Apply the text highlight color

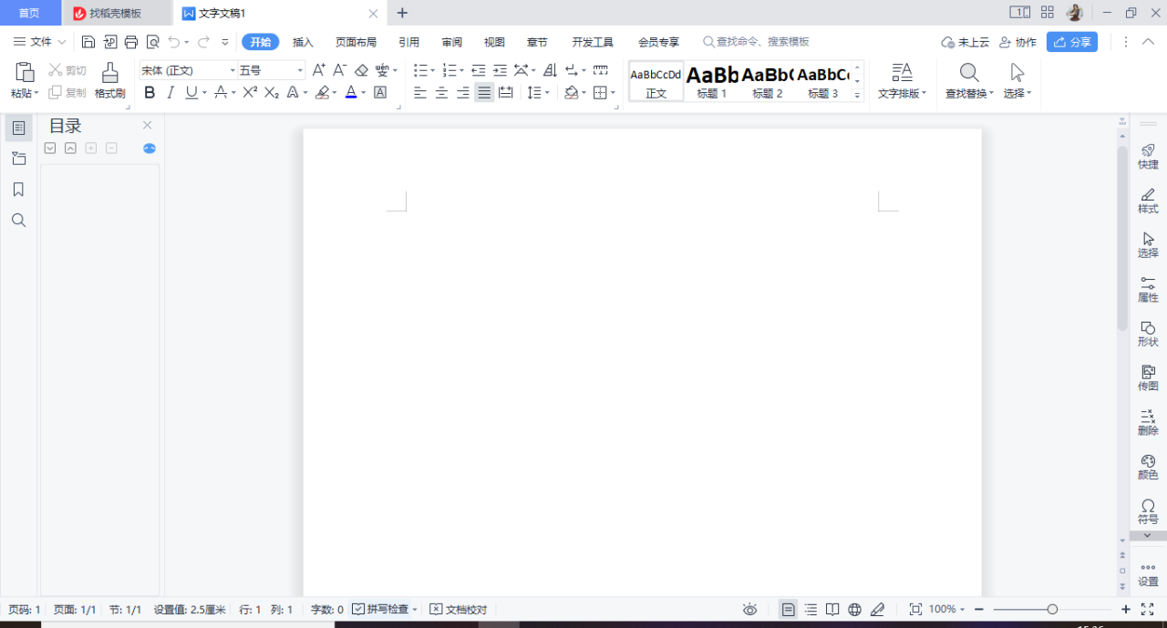322,93
